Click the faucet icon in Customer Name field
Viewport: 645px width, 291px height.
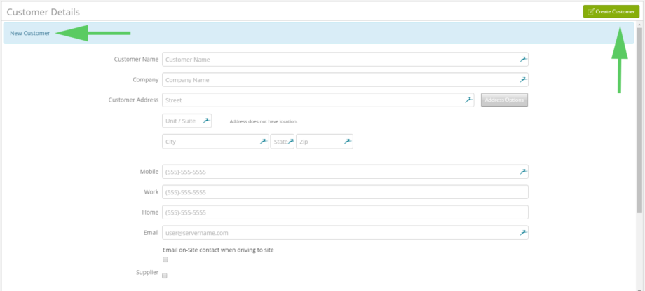click(x=523, y=60)
